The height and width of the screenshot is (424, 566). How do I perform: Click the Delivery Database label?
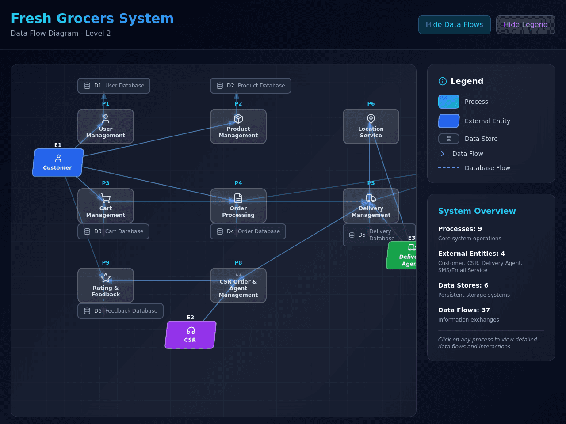[382, 235]
